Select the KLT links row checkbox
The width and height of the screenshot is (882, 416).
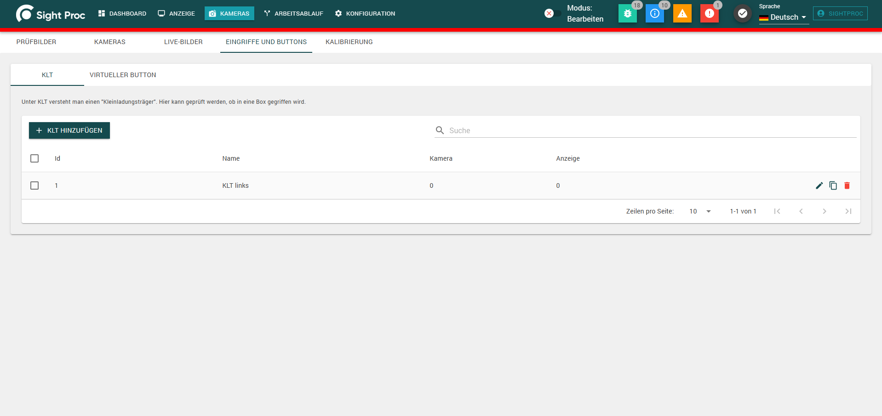point(34,186)
